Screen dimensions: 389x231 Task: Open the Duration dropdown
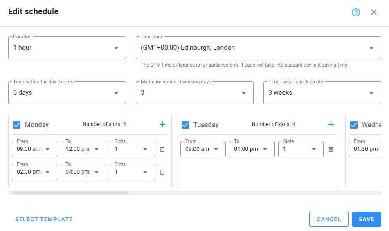[x=67, y=48]
